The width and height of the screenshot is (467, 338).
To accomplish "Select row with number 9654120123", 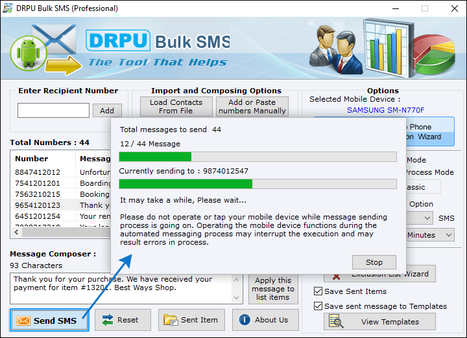I will pos(61,205).
